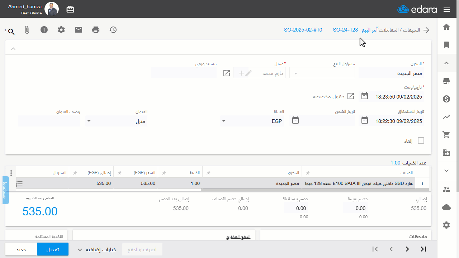The image size is (459, 258).
Task: Open row 1 hamburger menu in grid
Action: click(x=20, y=183)
